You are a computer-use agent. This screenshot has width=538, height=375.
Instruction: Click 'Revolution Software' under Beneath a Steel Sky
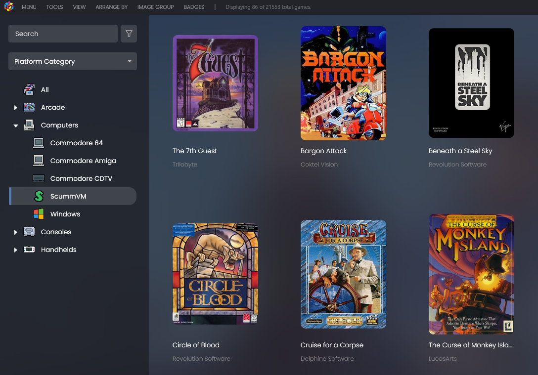457,164
